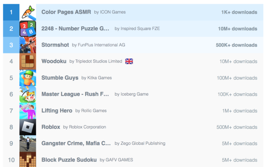Click the UK flag next to Woodoku
266x167 pixels.
click(x=129, y=61)
